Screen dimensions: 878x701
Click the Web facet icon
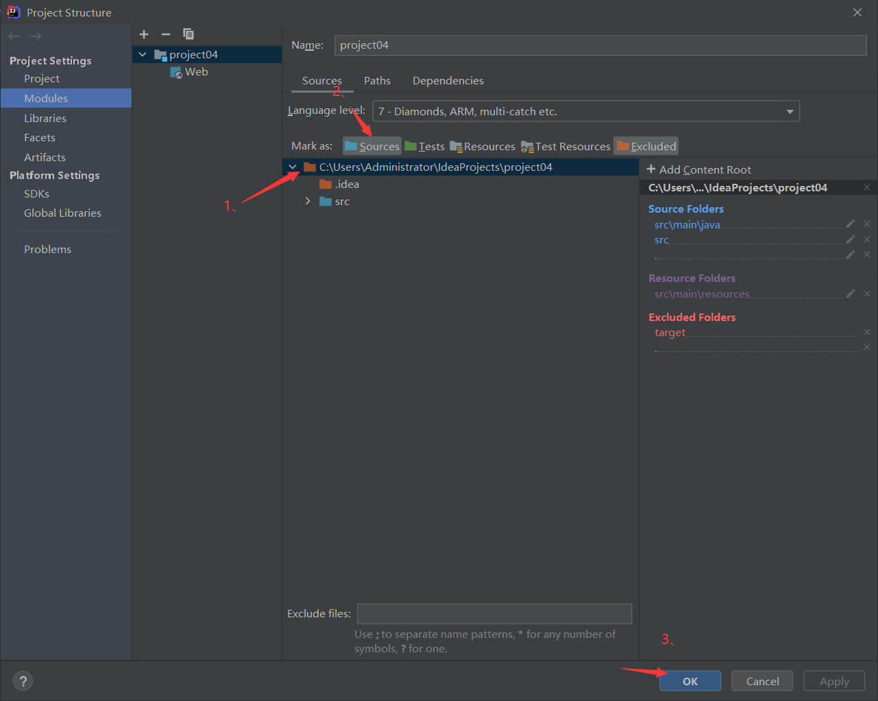click(176, 72)
